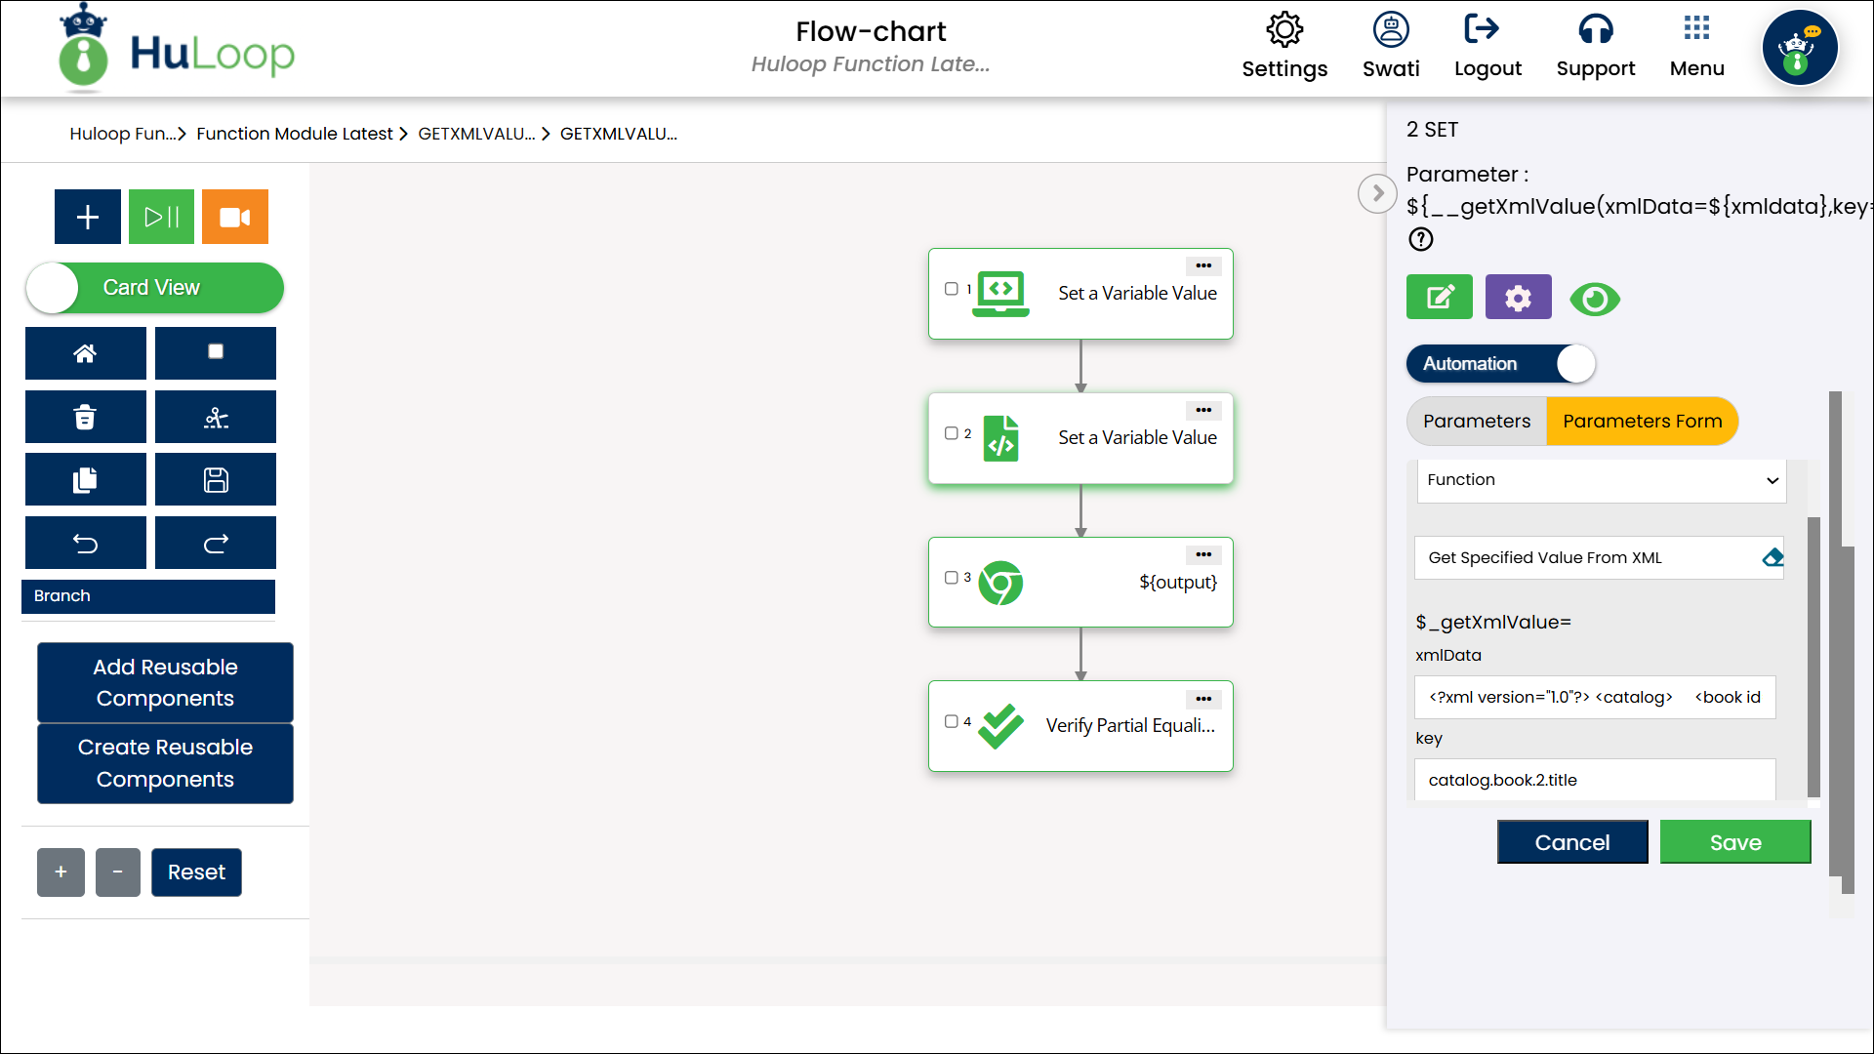Click the Save button
1874x1054 pixels.
[x=1734, y=842]
